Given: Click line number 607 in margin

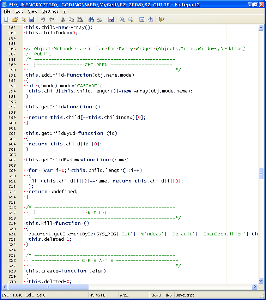Looking at the screenshot, I should pos(12,160).
